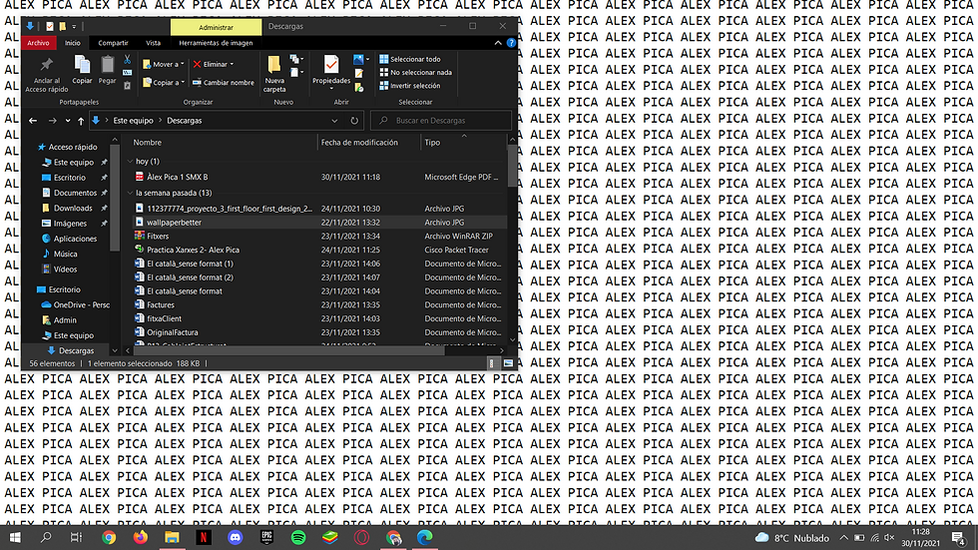Open Epic Games launcher from taskbar

[x=267, y=537]
